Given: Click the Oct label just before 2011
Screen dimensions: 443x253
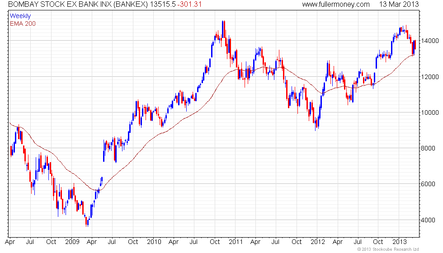Looking at the screenshot, I should pos(215,242).
